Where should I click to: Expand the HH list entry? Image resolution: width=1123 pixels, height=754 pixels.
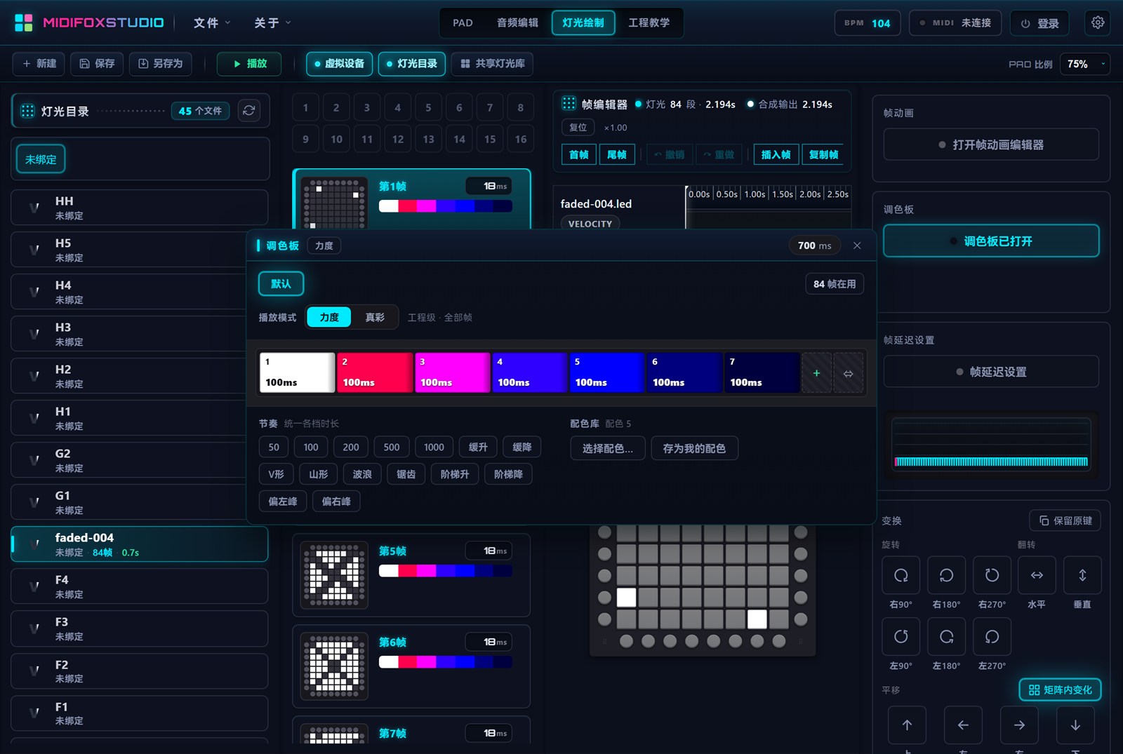coord(139,208)
